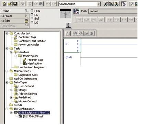Select MainRoutine ladder routine

pos(34,64)
